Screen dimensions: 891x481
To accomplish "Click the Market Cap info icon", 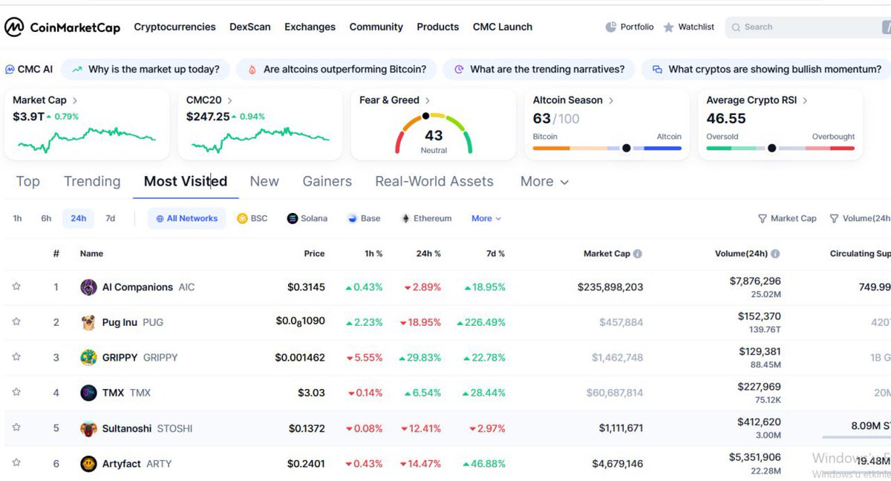I will [x=637, y=254].
